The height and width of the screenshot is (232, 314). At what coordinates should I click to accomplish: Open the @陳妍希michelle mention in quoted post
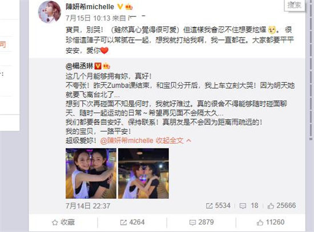click(x=127, y=141)
